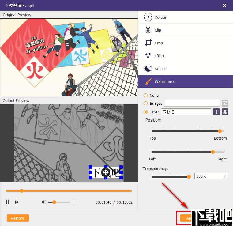Browse for a watermark image file

coord(225,103)
